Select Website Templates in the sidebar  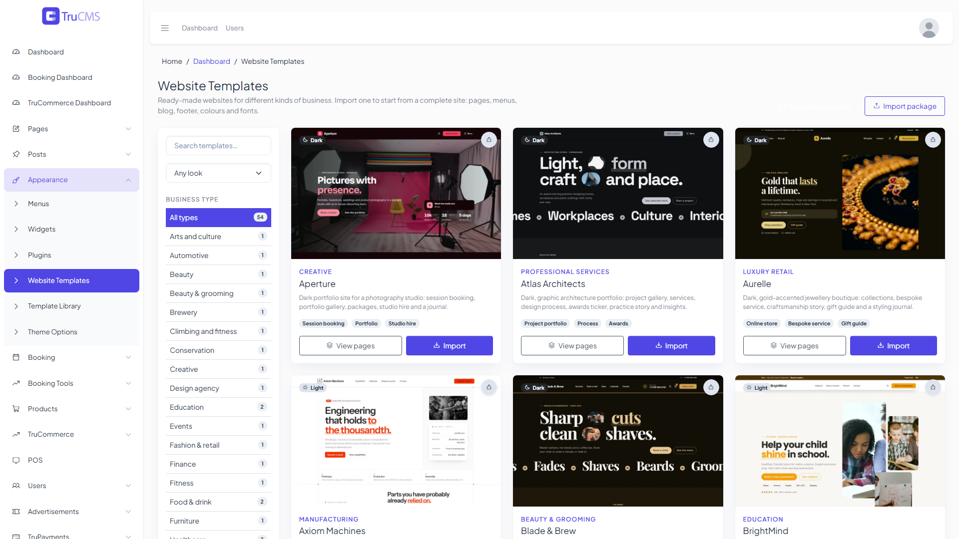pos(71,280)
